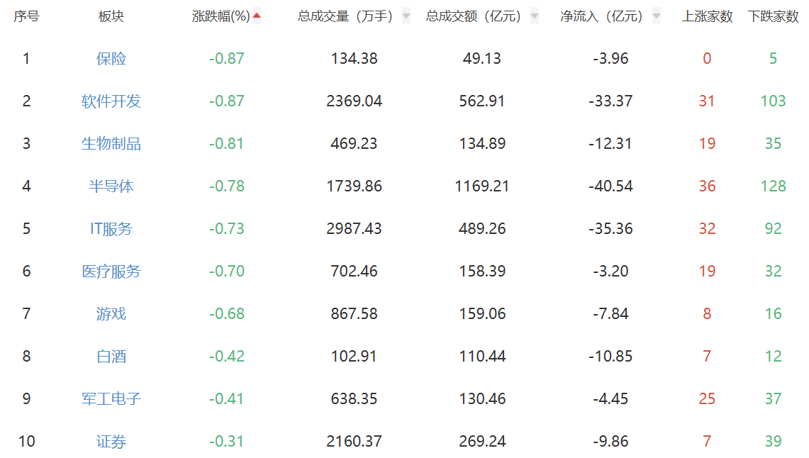Select the 半导体 sector link
The width and height of the screenshot is (809, 458).
click(x=111, y=186)
